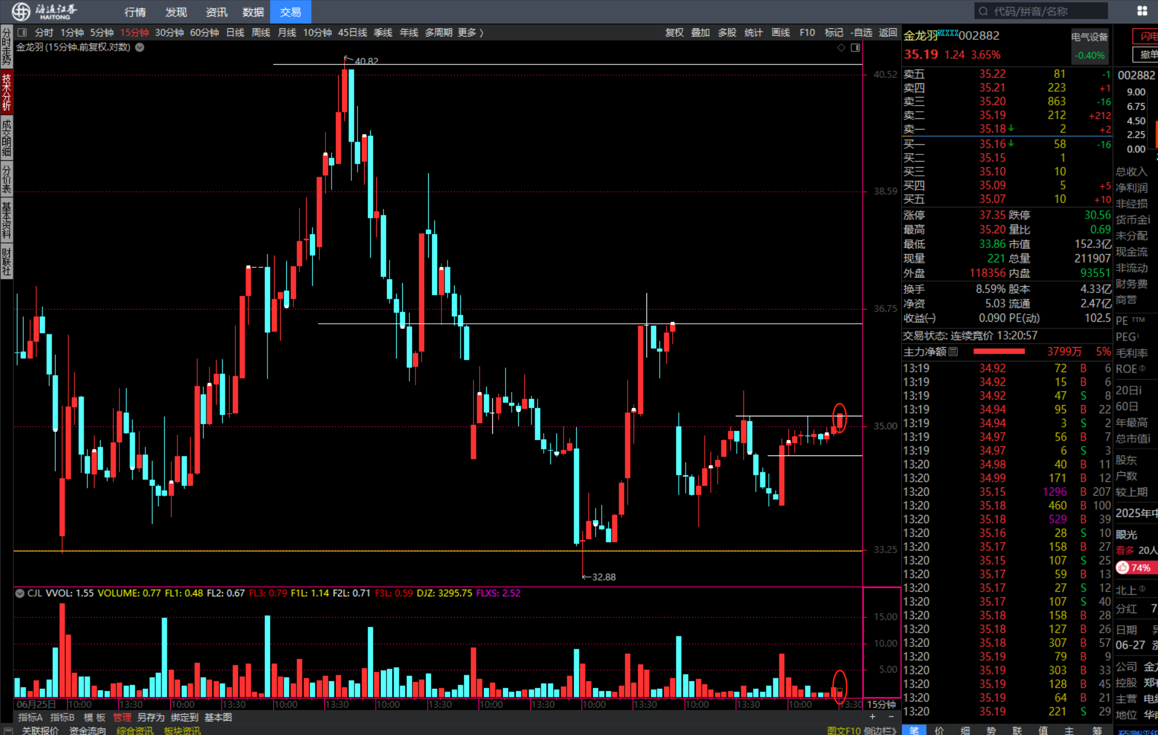
Task: Click the 电气设备 sector box
Action: tap(1089, 46)
